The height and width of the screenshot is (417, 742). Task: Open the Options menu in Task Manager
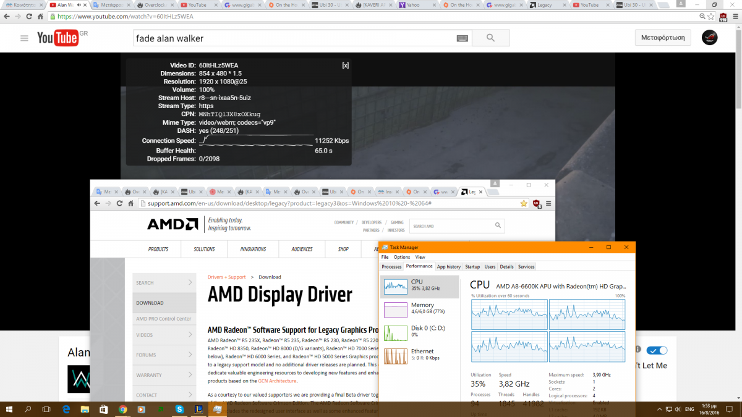(402, 257)
